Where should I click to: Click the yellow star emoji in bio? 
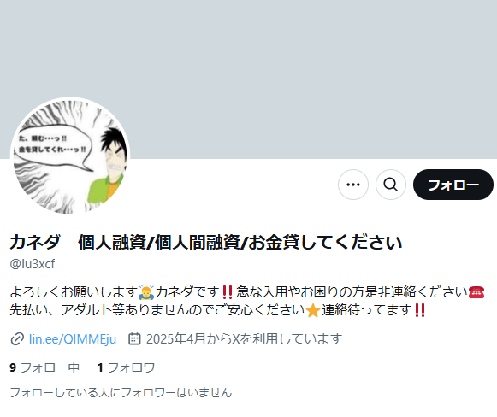pyautogui.click(x=313, y=310)
